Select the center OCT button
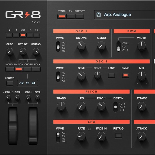This screenshot has width=155, height=155. pos(23,35)
